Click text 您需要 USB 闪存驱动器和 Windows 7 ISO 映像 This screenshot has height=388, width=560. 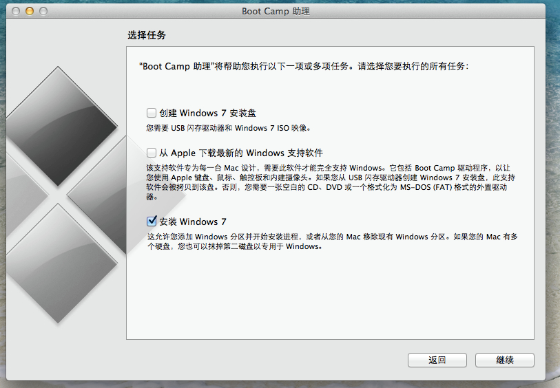click(x=229, y=128)
